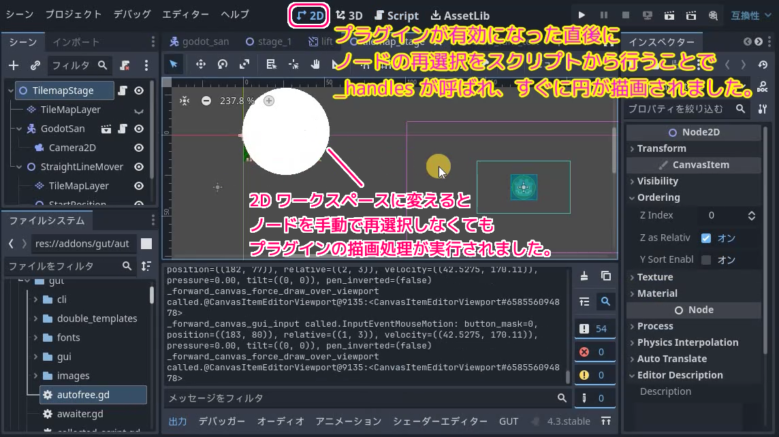
Task: Open the script attached to TilemapStage
Action: coord(122,91)
